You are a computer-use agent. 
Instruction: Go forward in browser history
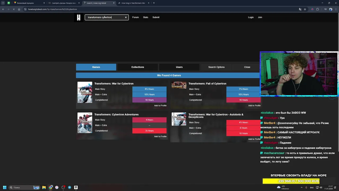click(8, 9)
